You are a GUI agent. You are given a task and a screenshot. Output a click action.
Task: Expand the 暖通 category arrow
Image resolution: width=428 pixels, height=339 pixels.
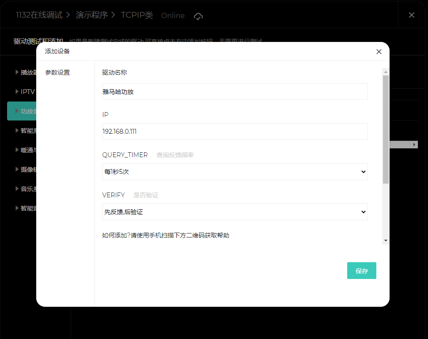(17, 150)
